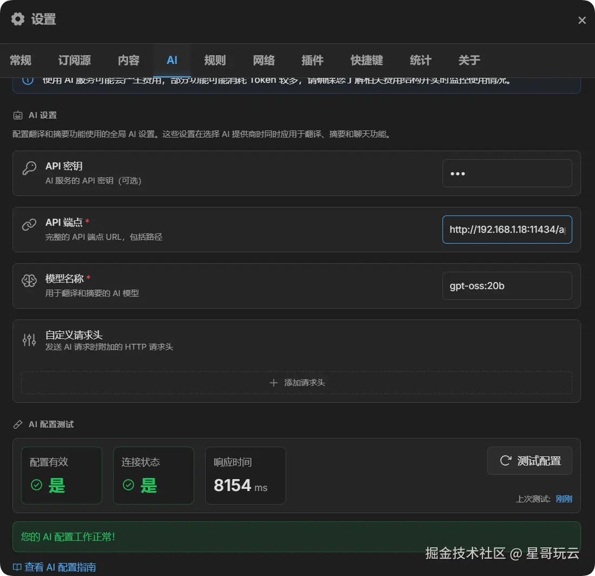
Task: Open the 订阅源 tab
Action: click(75, 60)
